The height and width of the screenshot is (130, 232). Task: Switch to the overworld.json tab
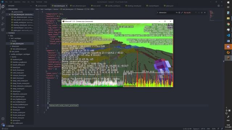pyautogui.click(x=153, y=6)
